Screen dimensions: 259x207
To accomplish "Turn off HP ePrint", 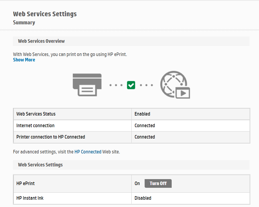I will click(158, 183).
